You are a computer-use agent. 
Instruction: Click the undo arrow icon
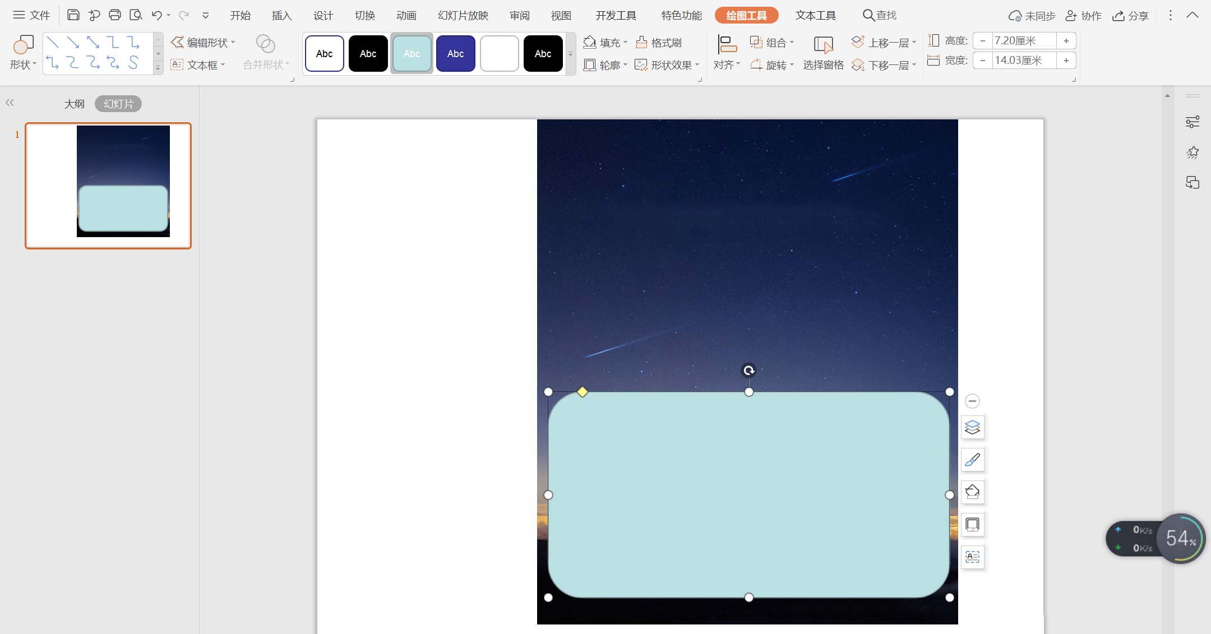(x=156, y=15)
